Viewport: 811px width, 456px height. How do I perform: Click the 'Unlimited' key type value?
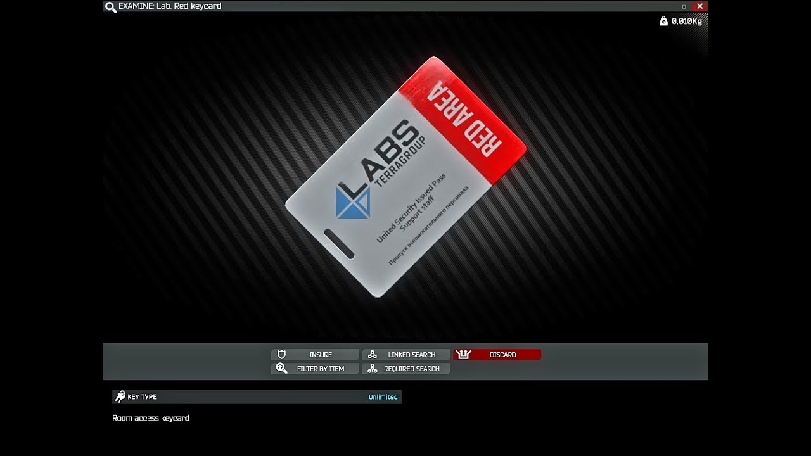point(383,397)
